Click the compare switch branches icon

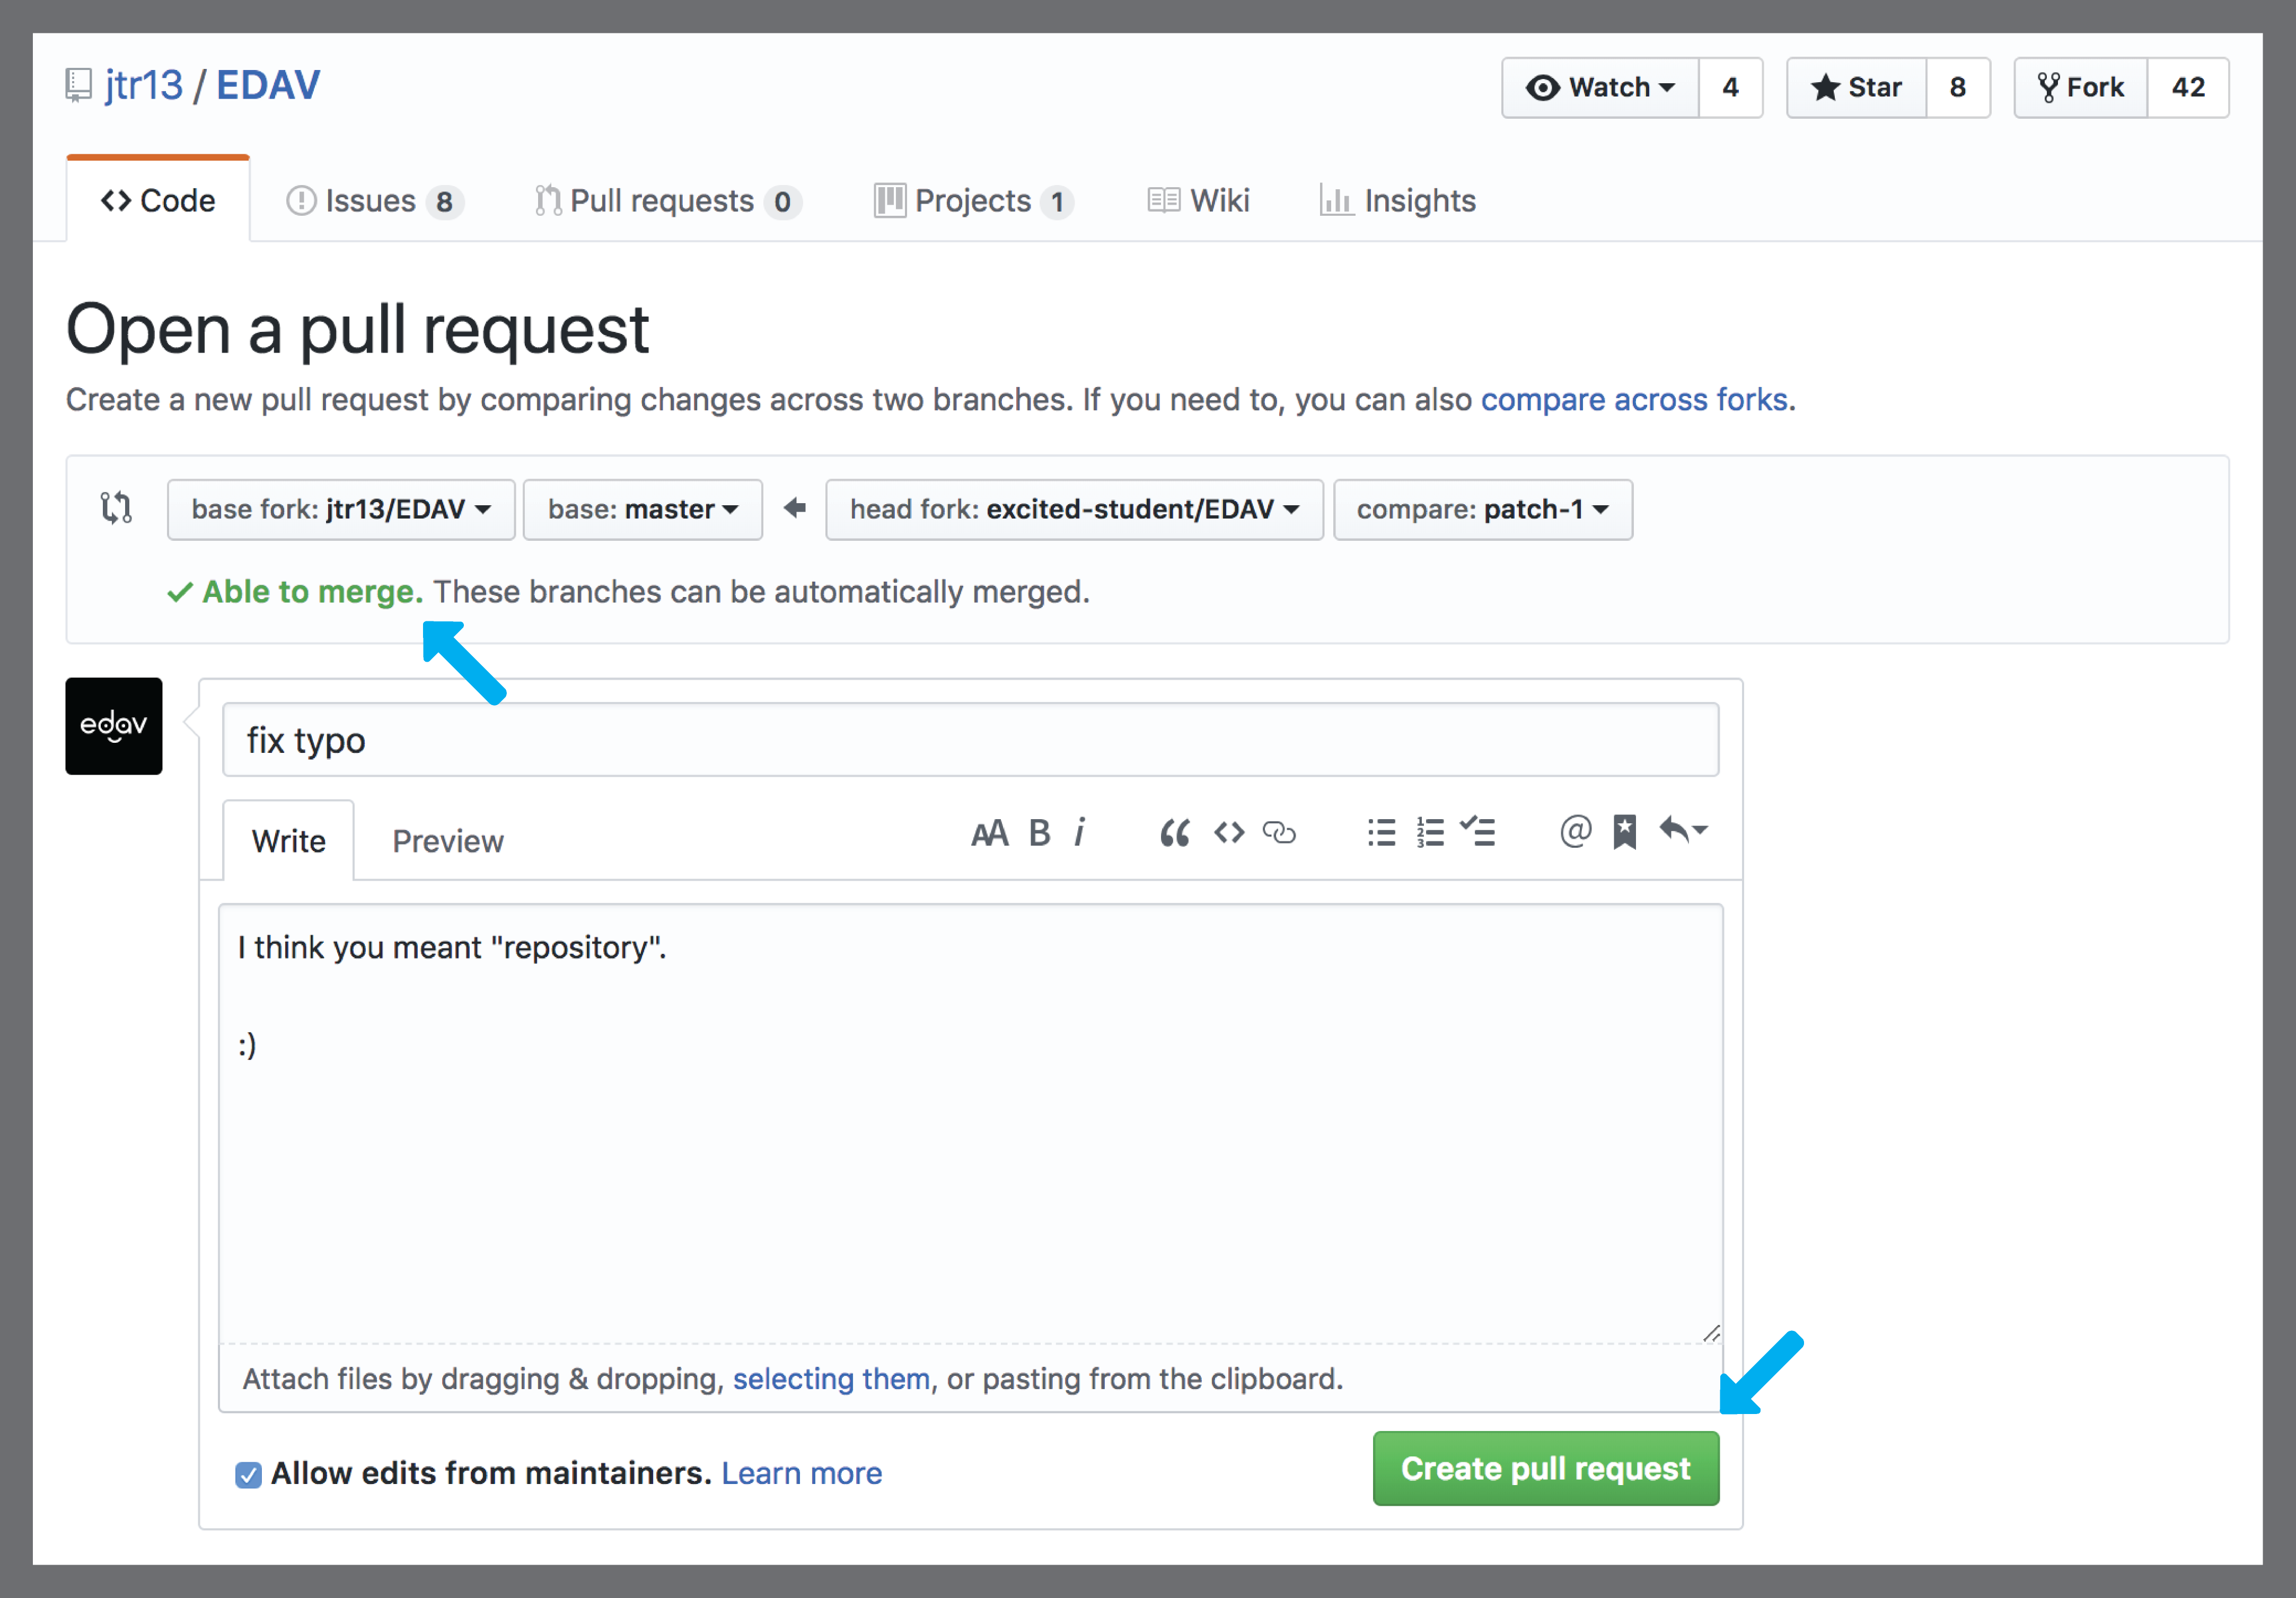click(x=116, y=508)
